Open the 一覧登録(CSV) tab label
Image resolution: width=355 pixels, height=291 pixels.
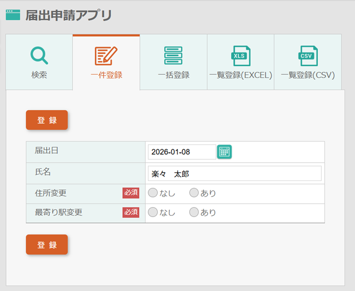308,75
